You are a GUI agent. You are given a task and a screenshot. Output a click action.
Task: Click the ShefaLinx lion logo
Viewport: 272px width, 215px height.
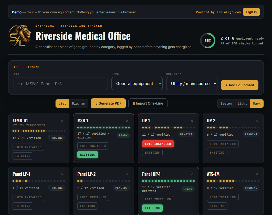(20, 35)
